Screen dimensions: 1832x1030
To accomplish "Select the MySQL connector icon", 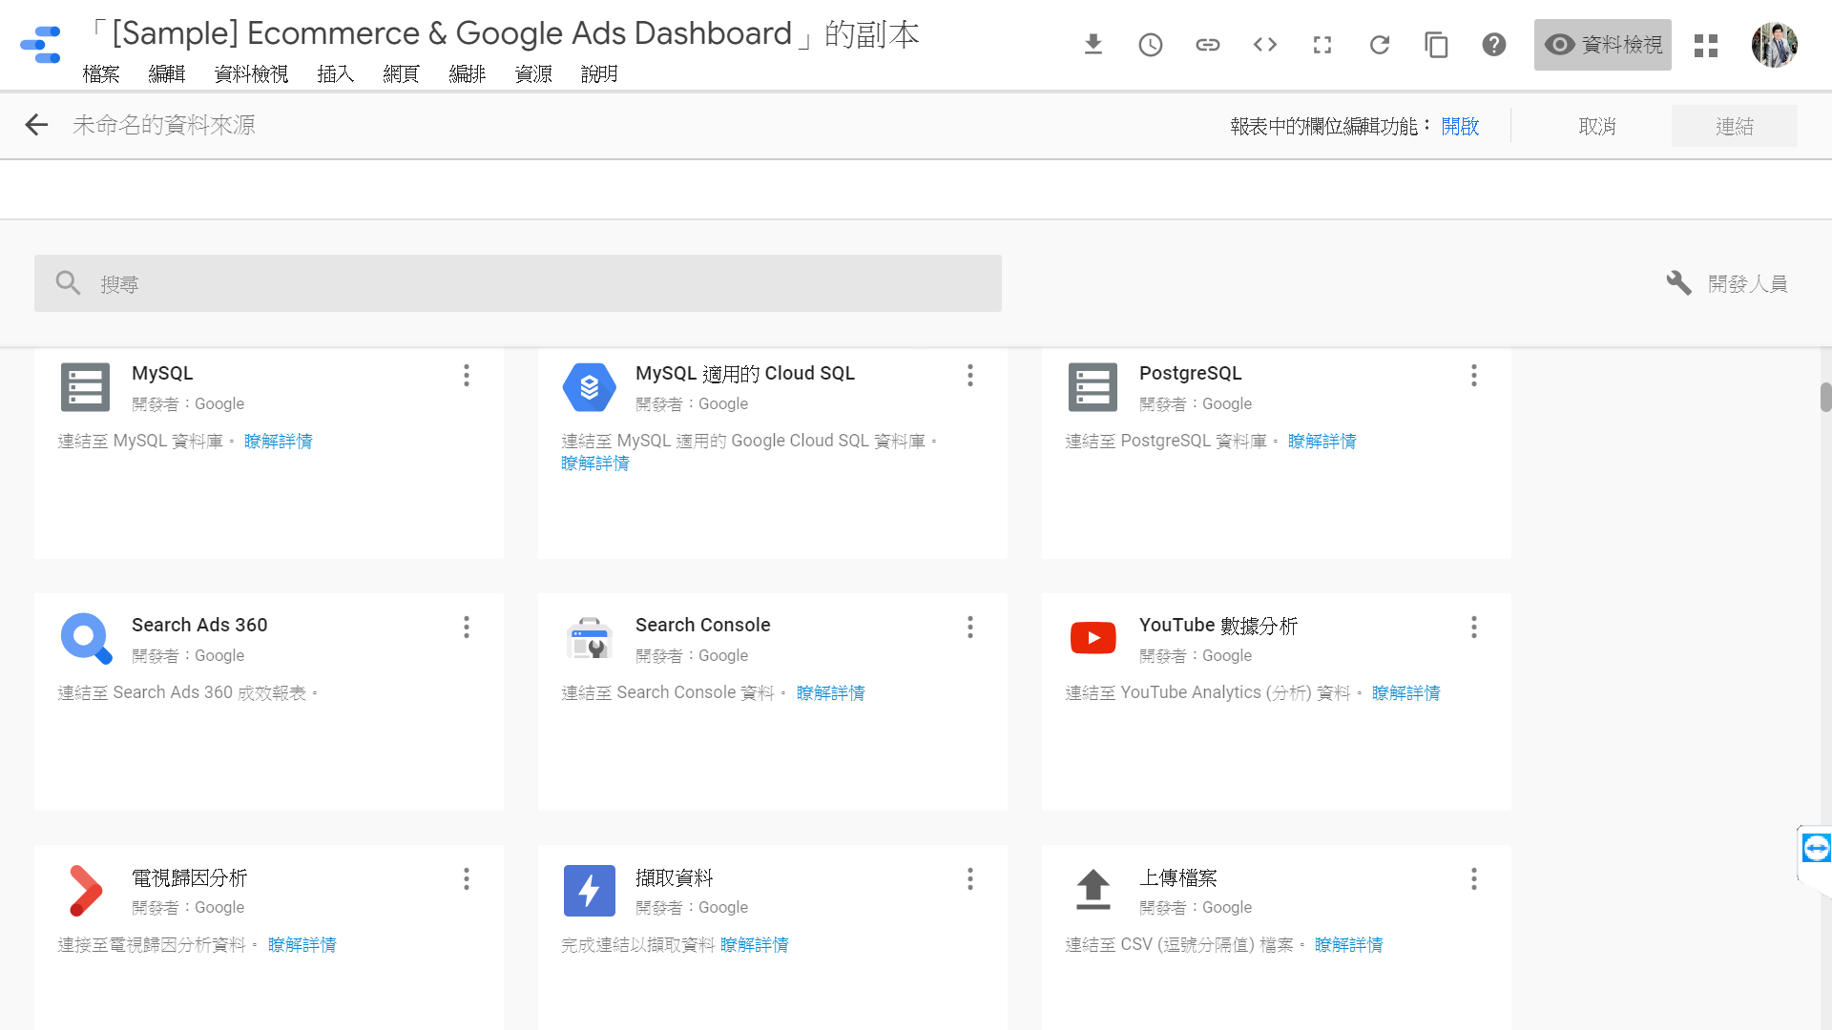I will [85, 387].
